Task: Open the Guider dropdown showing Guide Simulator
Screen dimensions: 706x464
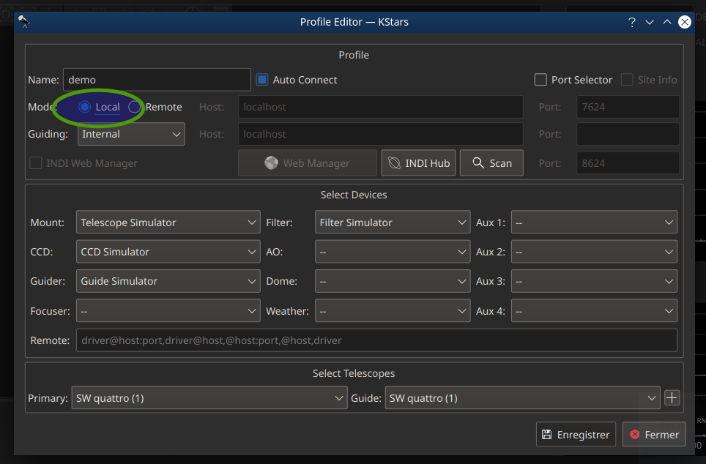Action: [168, 281]
